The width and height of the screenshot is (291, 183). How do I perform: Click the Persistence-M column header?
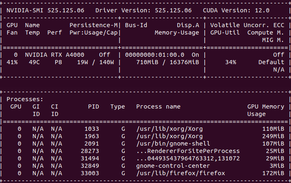click(93, 25)
